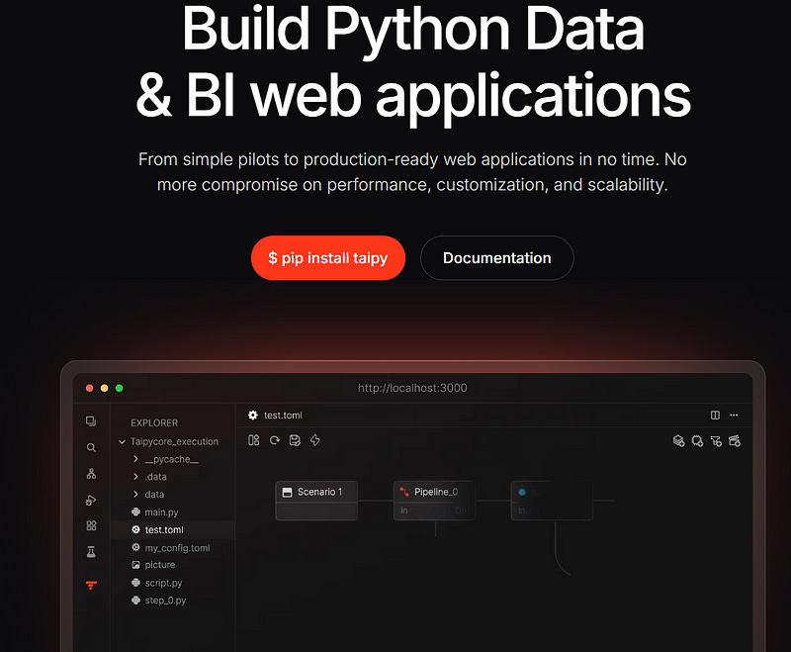Expand the data folder chevron
Screen dimensions: 791x652
pyautogui.click(x=135, y=494)
